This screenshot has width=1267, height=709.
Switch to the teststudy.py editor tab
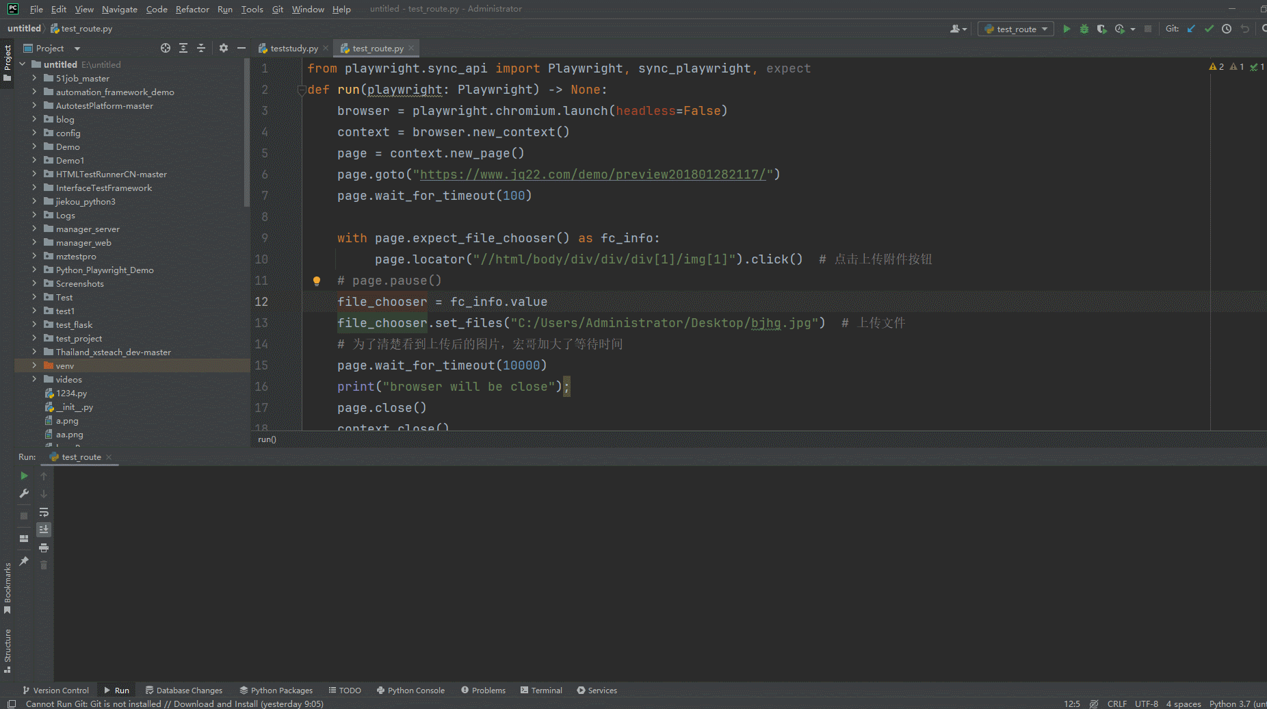pos(293,48)
